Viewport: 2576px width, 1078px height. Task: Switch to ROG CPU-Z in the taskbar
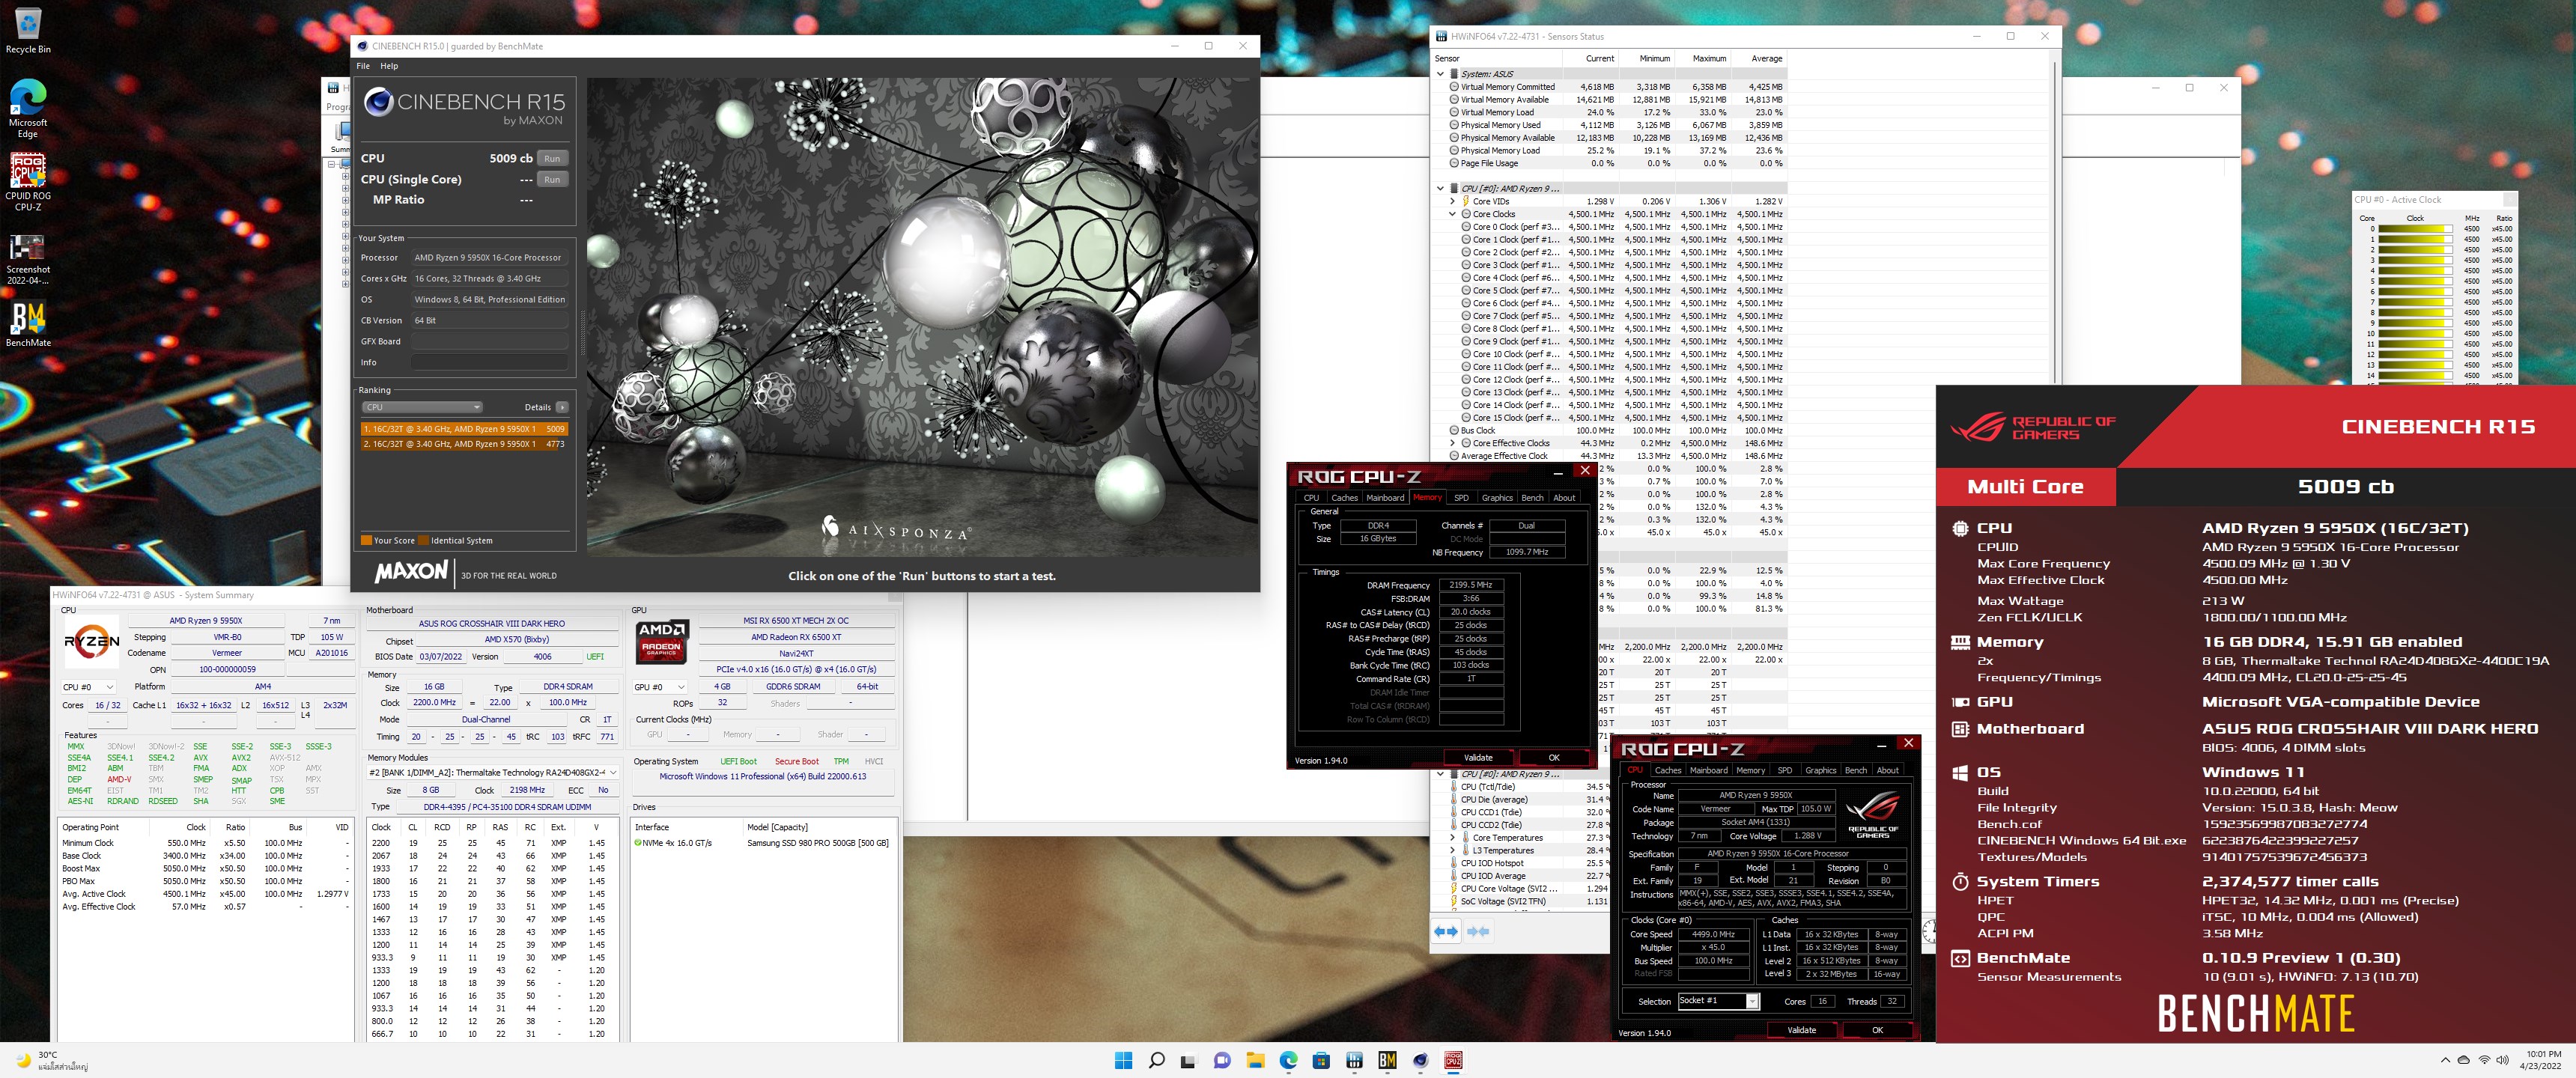tap(1453, 1060)
